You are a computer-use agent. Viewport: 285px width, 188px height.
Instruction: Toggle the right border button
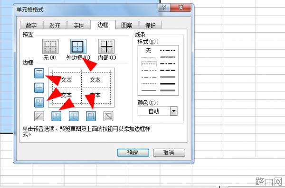point(91,116)
